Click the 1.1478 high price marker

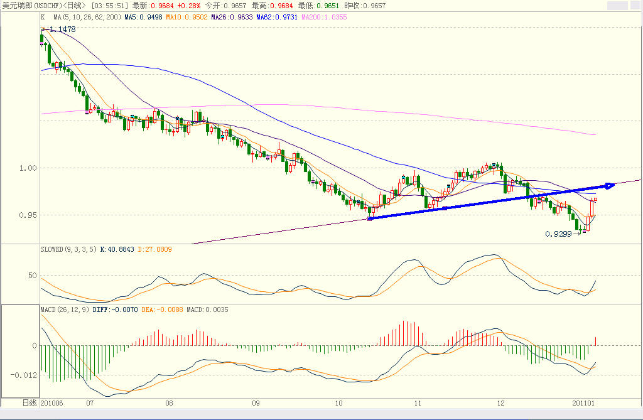[x=62, y=30]
